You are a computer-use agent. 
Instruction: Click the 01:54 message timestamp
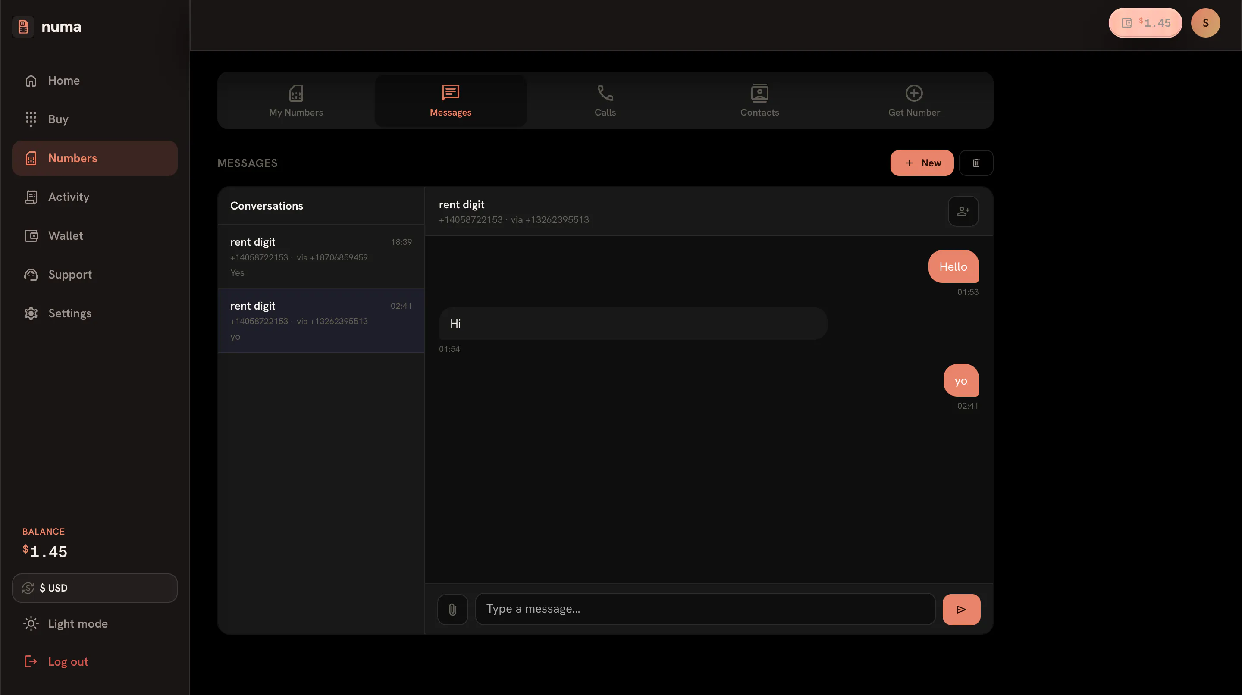tap(449, 349)
